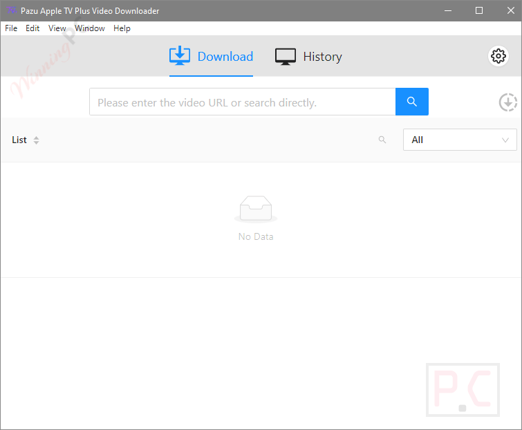The image size is (522, 430).
Task: Open the settings gear icon
Action: point(498,56)
